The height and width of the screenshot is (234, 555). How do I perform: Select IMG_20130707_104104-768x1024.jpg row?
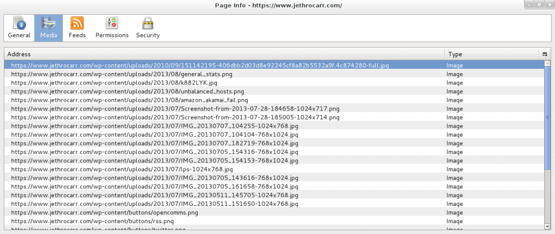point(274,135)
